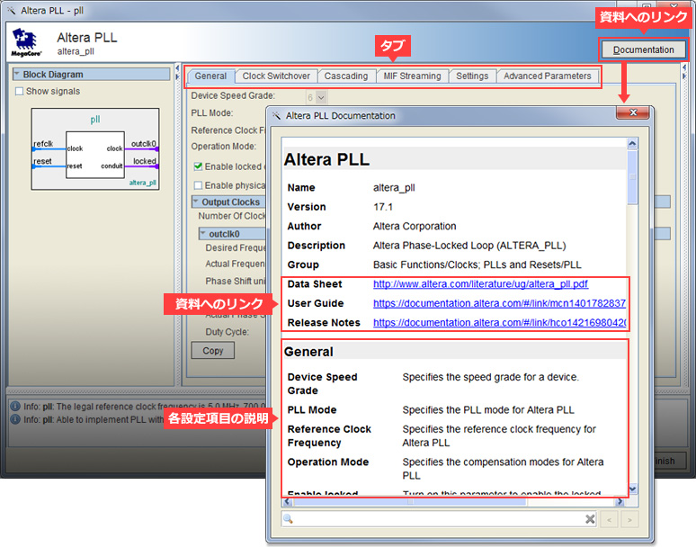Click the Documentation button
The height and width of the screenshot is (547, 696).
[x=643, y=49]
